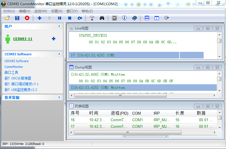Maximize the Dump视图 panel
226x149 pixels.
pyautogui.click(x=208, y=67)
